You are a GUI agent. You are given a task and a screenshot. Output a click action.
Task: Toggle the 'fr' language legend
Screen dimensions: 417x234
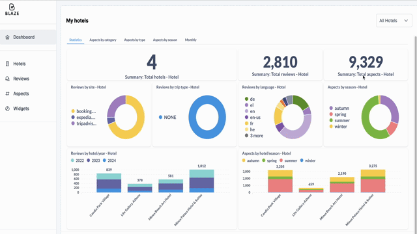click(249, 123)
